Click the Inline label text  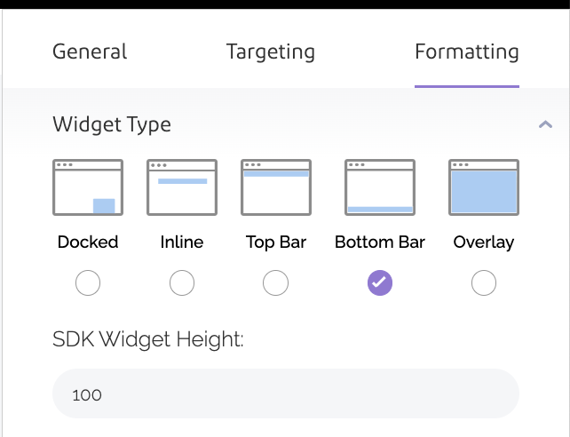(182, 242)
